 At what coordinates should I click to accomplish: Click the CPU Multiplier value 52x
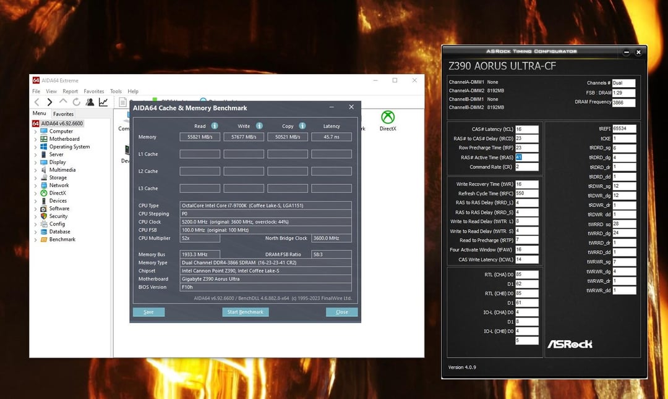(x=200, y=238)
